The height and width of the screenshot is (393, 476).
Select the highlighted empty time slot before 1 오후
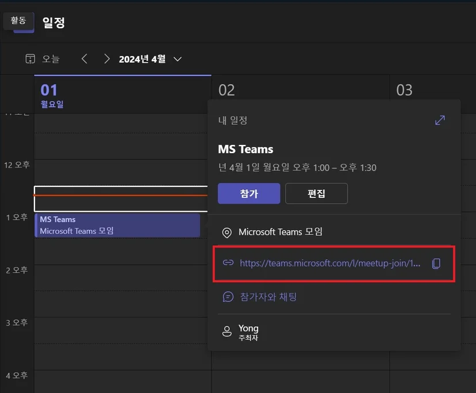coord(121,199)
